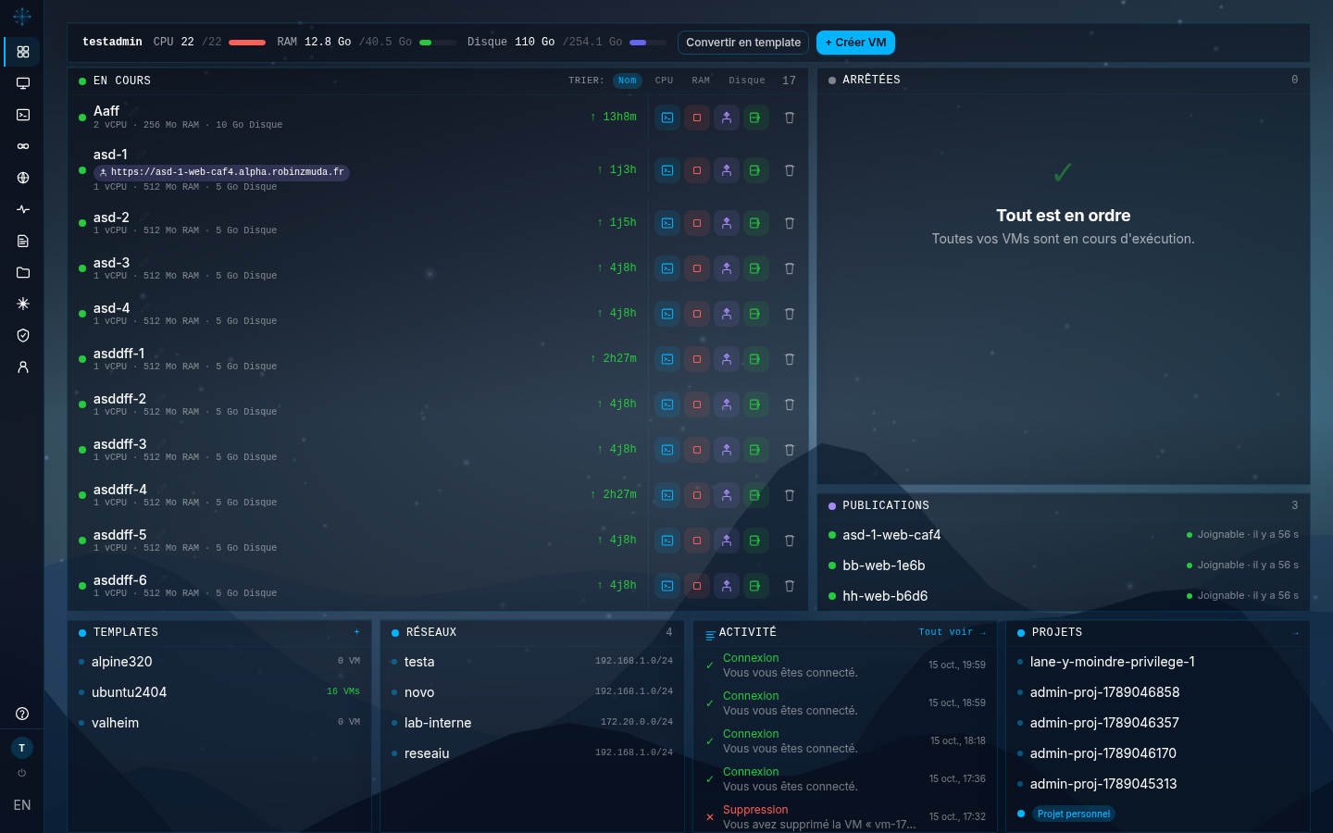Viewport: 1333px width, 833px height.
Task: Open the dashboard grid icon in sidebar
Action: tap(23, 52)
